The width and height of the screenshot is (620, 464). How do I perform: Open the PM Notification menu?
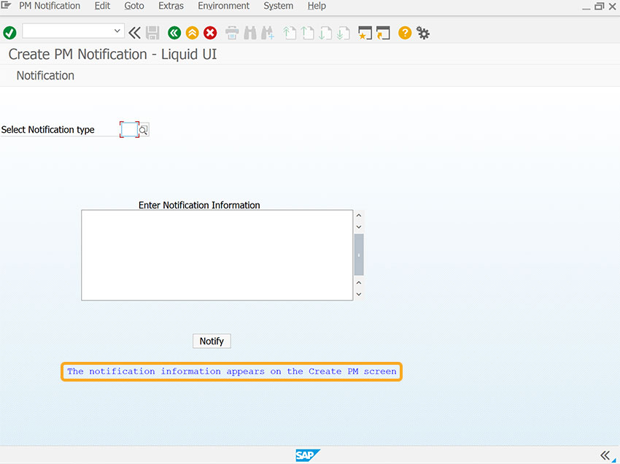click(x=50, y=6)
